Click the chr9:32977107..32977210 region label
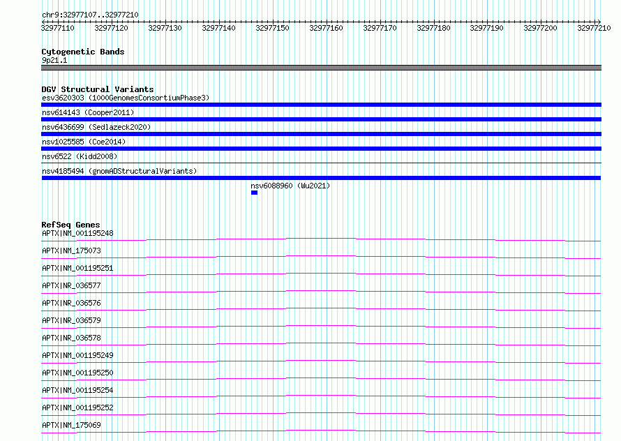Screen dimensions: 621x441 tap(90, 15)
